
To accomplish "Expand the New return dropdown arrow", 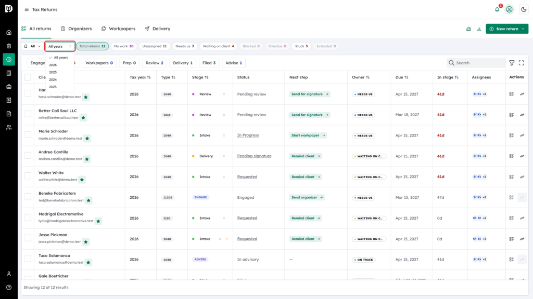I will point(523,29).
